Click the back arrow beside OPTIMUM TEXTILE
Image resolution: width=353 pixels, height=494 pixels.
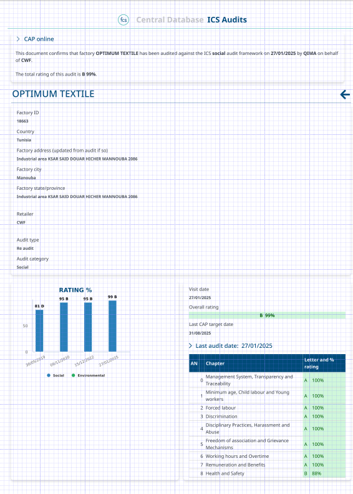[x=345, y=94]
